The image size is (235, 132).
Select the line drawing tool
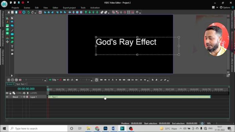click(x=12, y=30)
